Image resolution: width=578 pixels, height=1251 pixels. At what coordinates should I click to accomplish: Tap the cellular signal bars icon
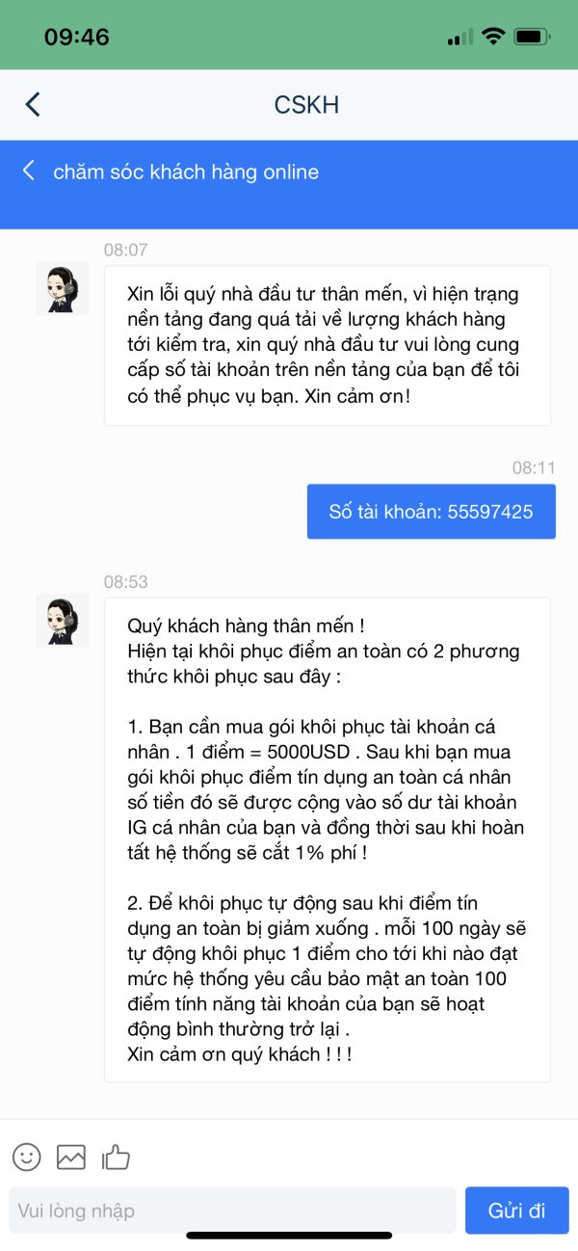pyautogui.click(x=460, y=38)
